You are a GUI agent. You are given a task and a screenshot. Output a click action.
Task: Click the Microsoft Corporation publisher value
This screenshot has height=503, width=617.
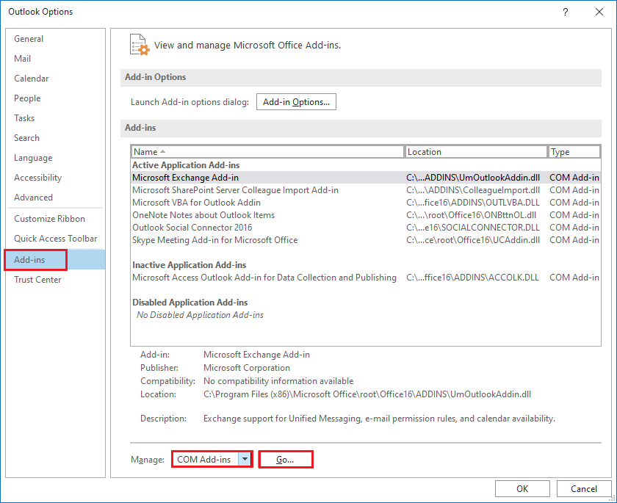pos(247,368)
